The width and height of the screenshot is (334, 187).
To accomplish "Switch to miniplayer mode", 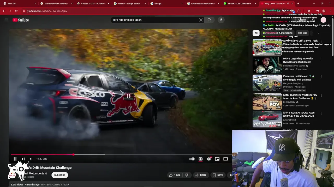I will coord(217,159).
